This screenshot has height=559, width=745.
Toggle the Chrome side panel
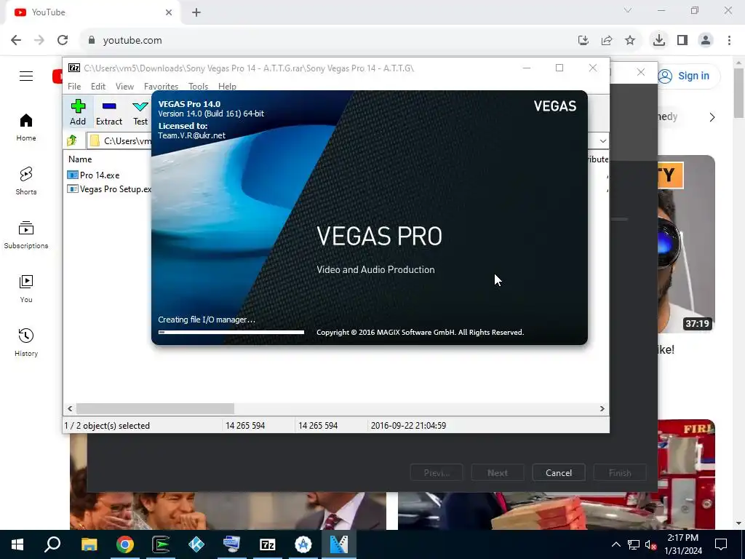point(682,41)
